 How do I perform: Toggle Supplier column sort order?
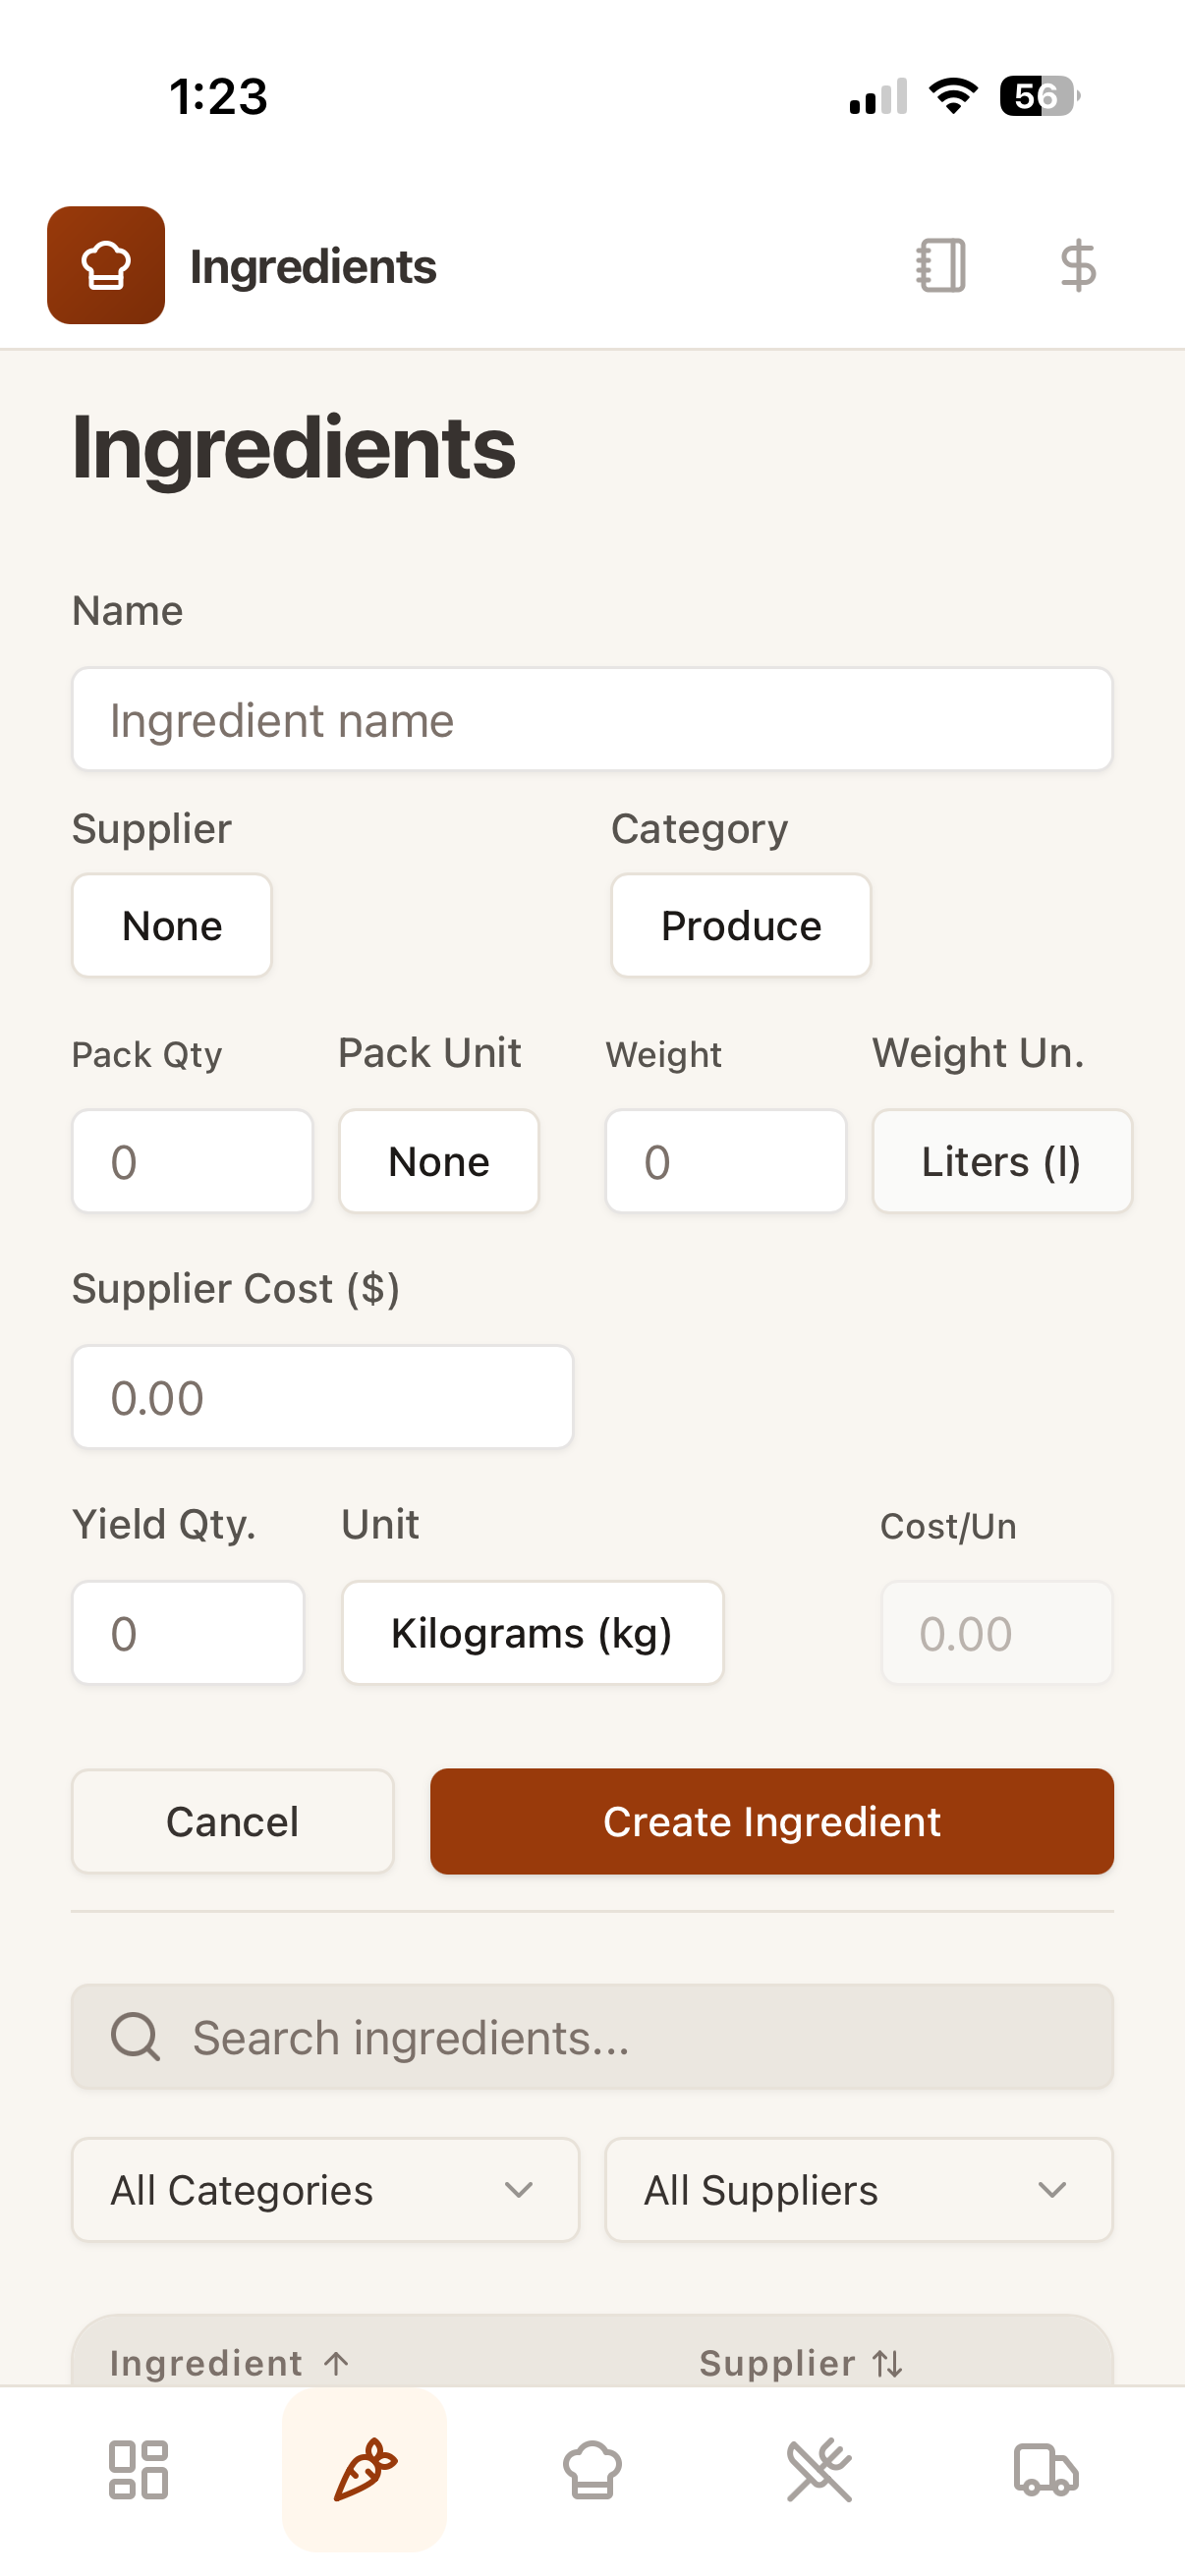click(888, 2364)
